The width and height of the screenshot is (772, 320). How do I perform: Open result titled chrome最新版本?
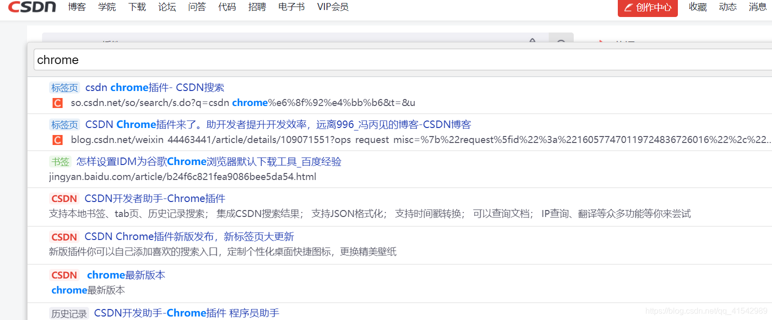pyautogui.click(x=126, y=275)
